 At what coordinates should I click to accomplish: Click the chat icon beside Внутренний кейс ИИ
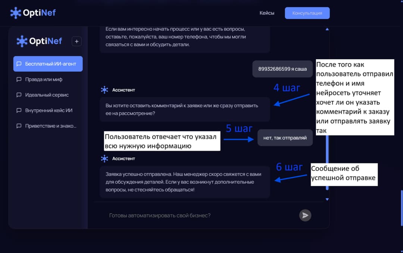[19, 110]
